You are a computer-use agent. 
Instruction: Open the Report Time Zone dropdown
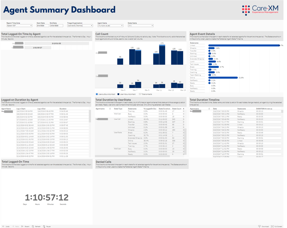click(19, 26)
